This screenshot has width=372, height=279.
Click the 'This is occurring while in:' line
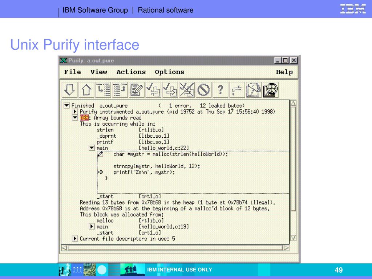coord(117,124)
